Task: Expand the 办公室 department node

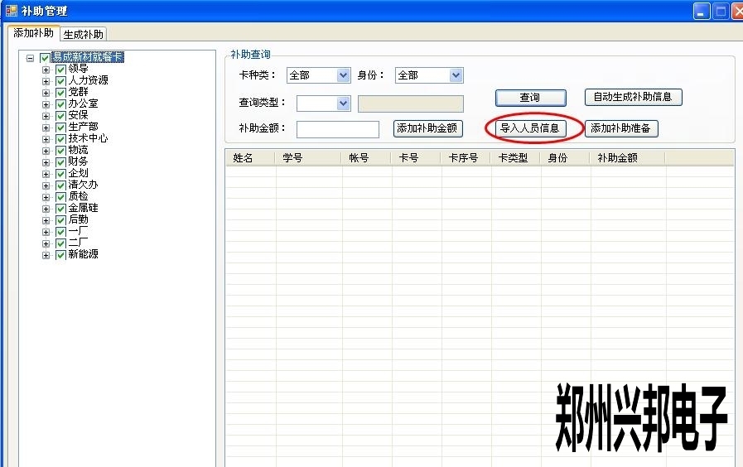Action: pyautogui.click(x=46, y=104)
